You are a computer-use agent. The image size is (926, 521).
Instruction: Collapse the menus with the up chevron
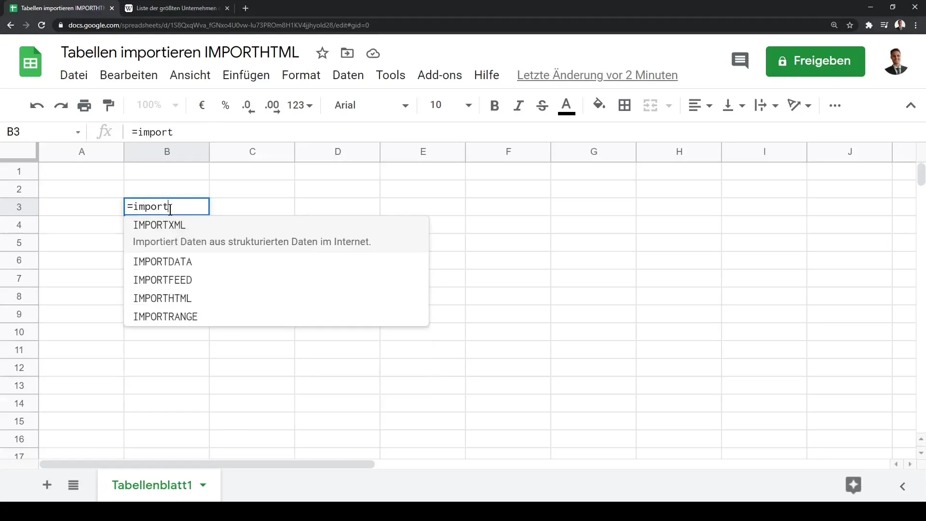click(911, 105)
